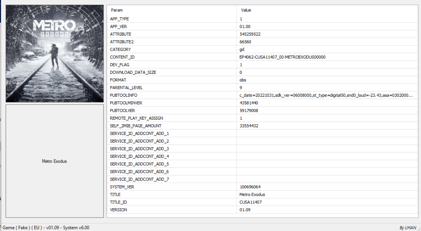Click the APP_VER value 01.00
This screenshot has width=421, height=231.
tap(245, 26)
